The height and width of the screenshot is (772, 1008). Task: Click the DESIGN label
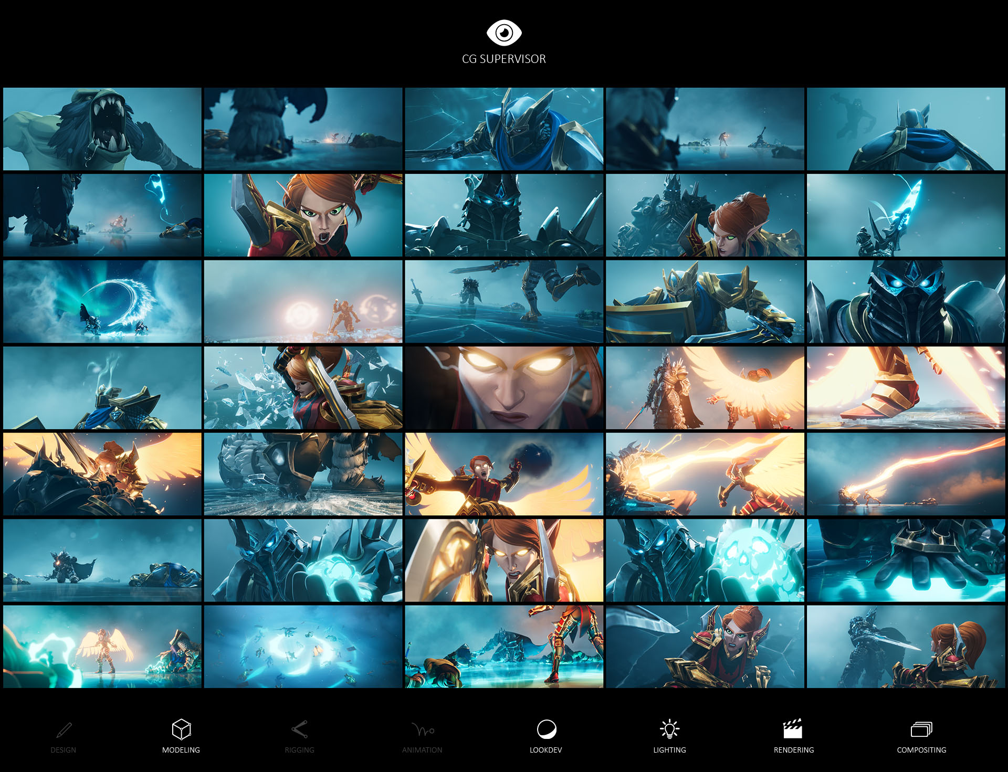coord(64,750)
